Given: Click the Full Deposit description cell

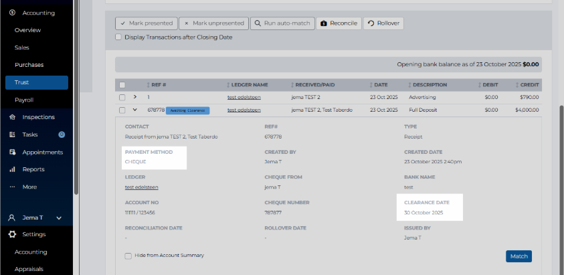Looking at the screenshot, I should [x=423, y=110].
